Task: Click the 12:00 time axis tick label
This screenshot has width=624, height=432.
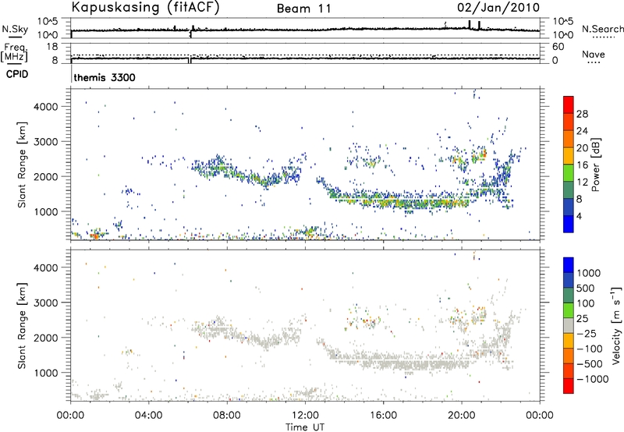Action: 305,416
